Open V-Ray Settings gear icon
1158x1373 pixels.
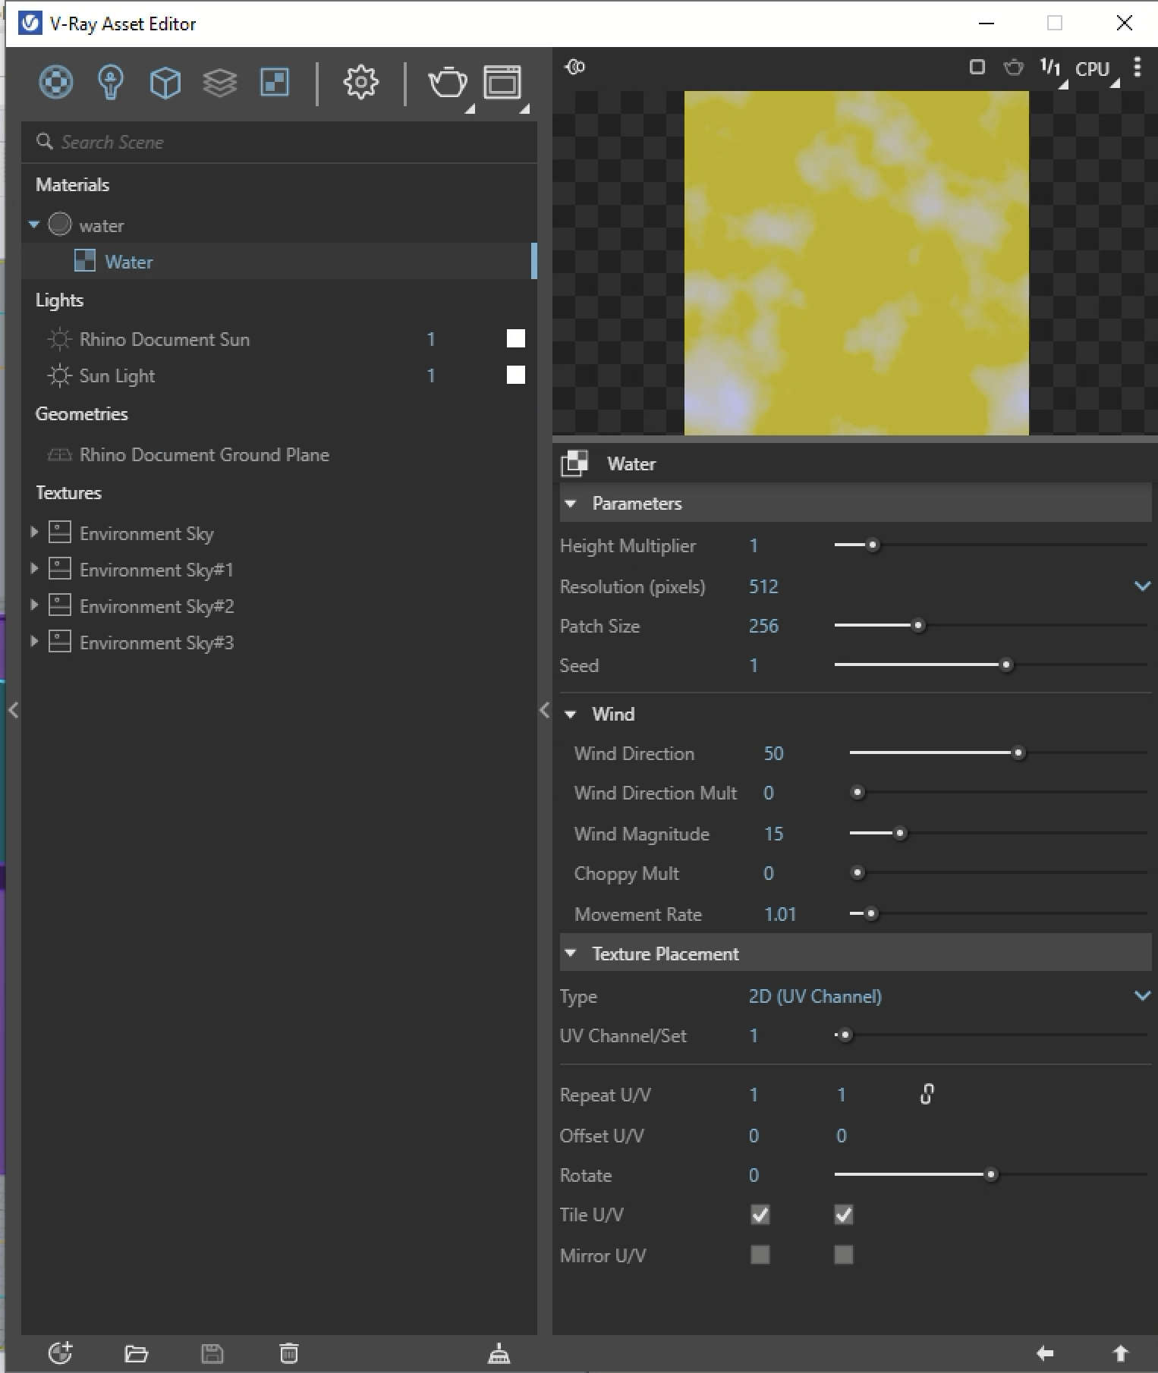[x=360, y=82]
